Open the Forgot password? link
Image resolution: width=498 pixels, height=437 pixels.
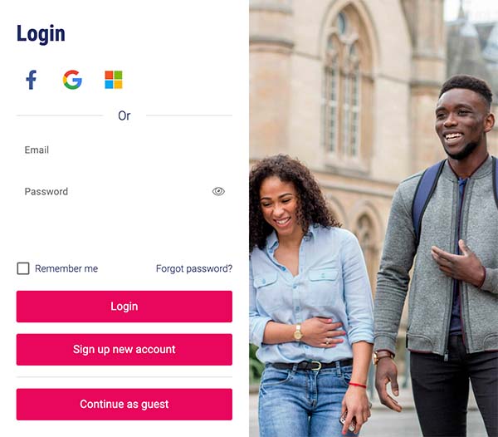(x=194, y=268)
